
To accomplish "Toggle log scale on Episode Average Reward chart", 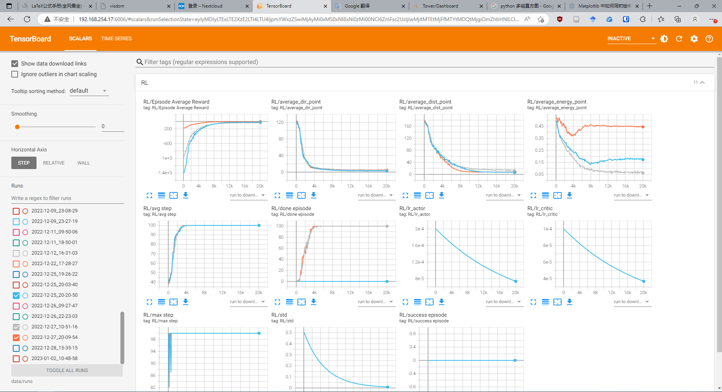I will coord(161,195).
